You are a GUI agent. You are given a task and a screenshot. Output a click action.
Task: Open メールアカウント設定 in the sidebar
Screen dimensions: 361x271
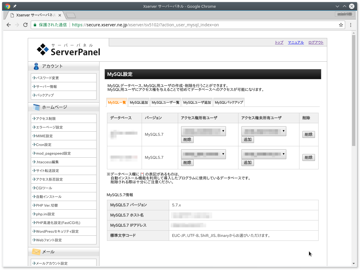(x=64, y=263)
